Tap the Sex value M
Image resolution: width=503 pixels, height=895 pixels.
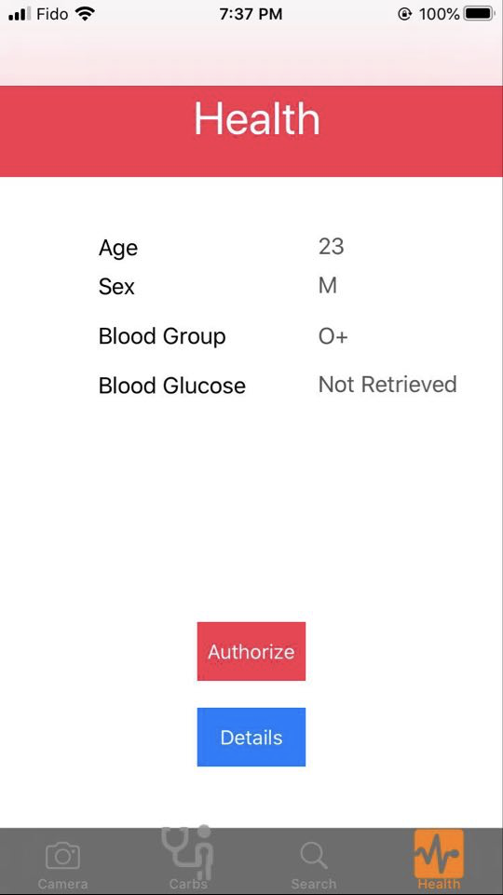click(x=328, y=285)
